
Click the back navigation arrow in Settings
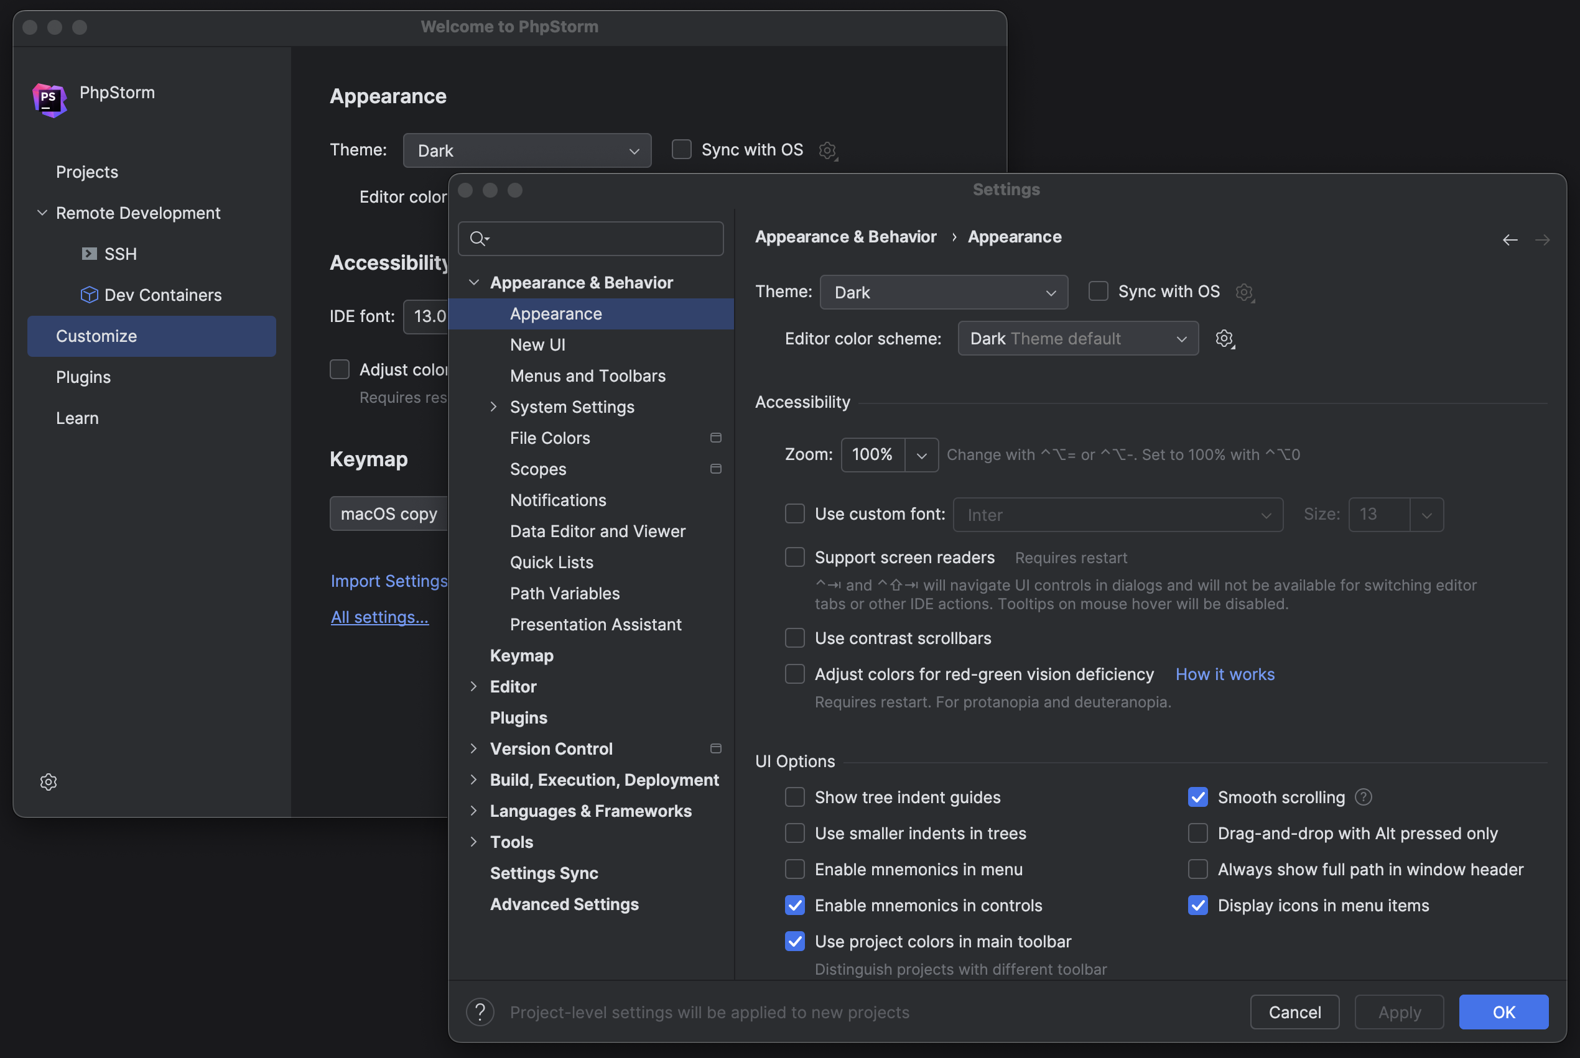1510,239
